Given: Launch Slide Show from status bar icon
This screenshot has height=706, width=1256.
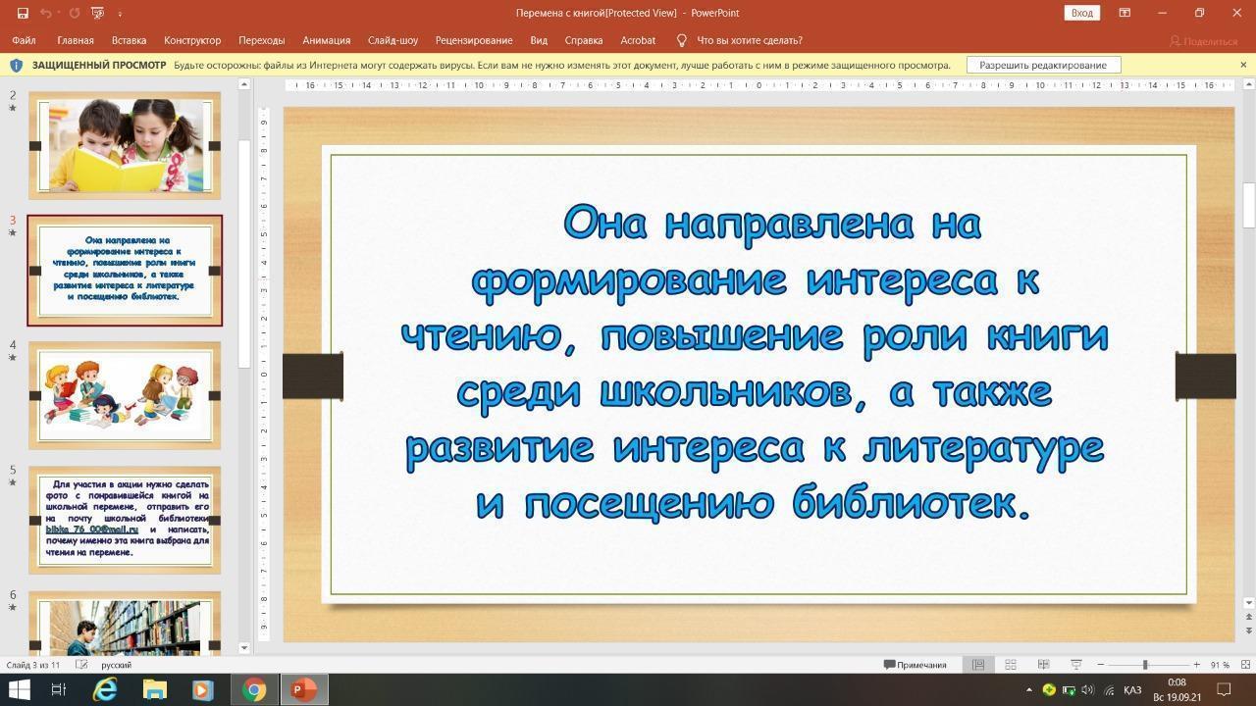Looking at the screenshot, I should pos(1075,665).
